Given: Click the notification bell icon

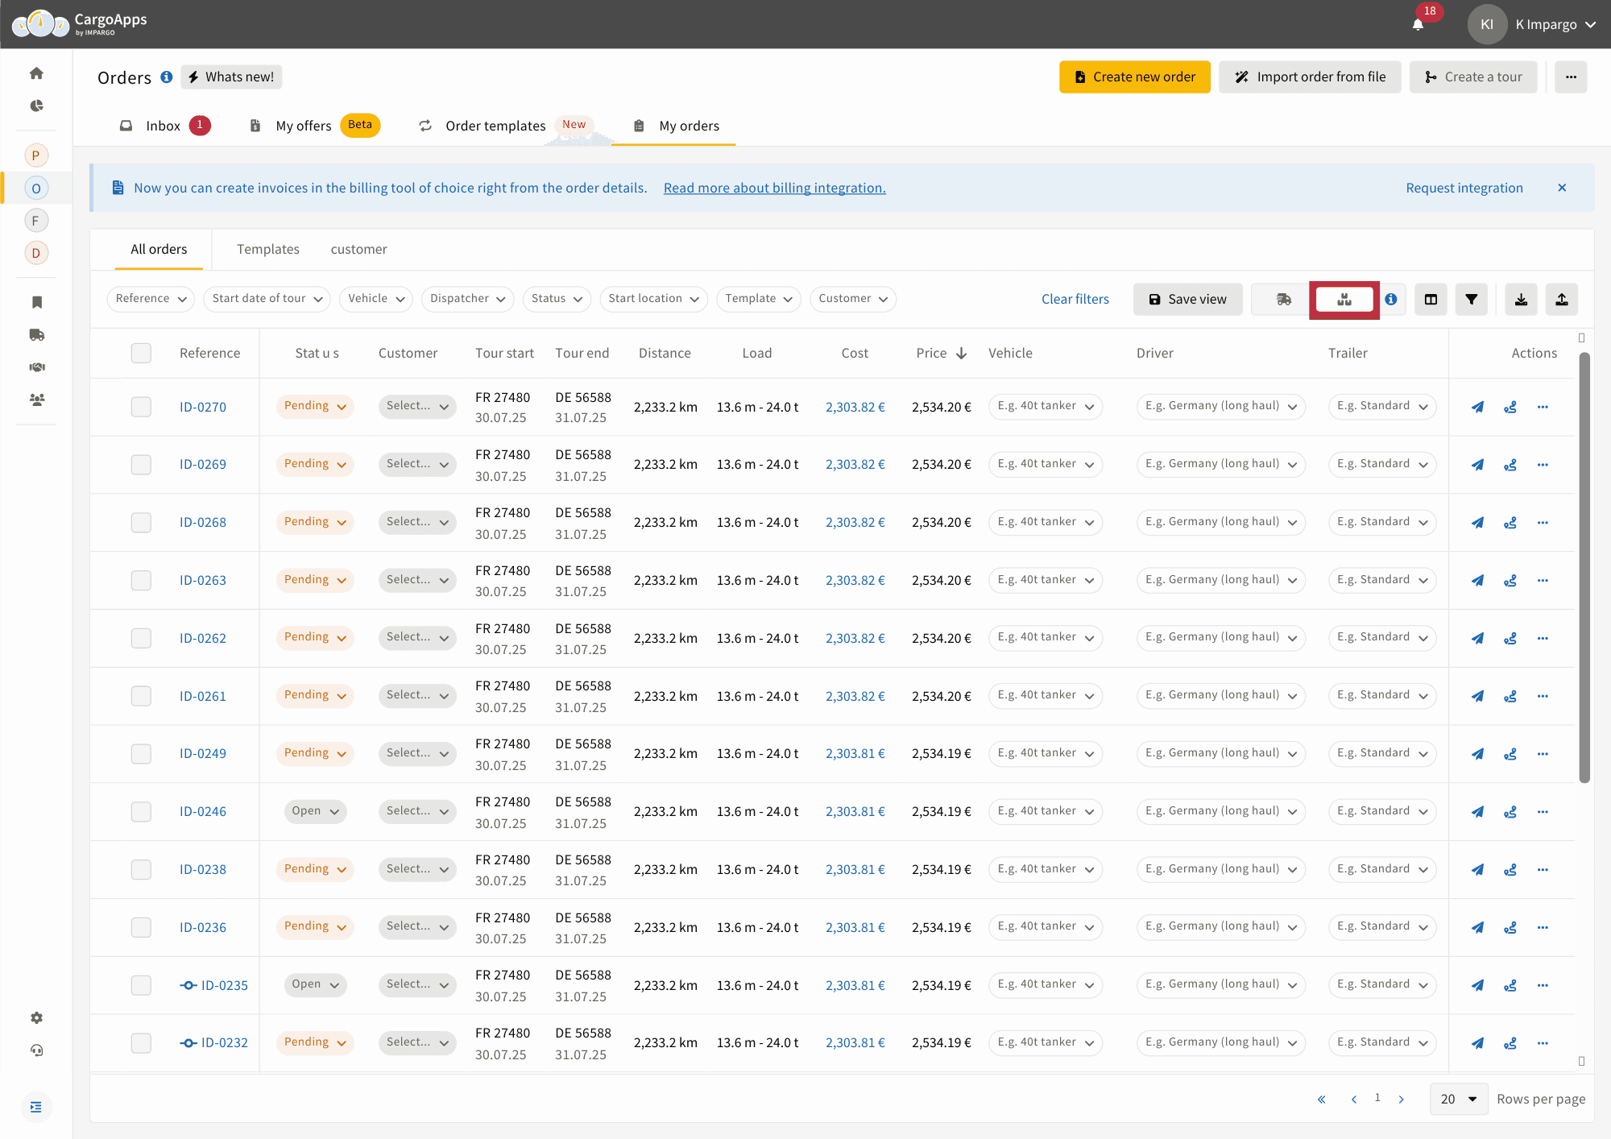Looking at the screenshot, I should click(1418, 24).
